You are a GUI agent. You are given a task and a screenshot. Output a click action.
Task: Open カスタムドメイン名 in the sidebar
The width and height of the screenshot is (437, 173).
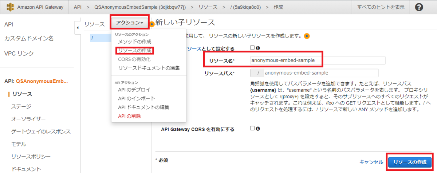coord(29,38)
